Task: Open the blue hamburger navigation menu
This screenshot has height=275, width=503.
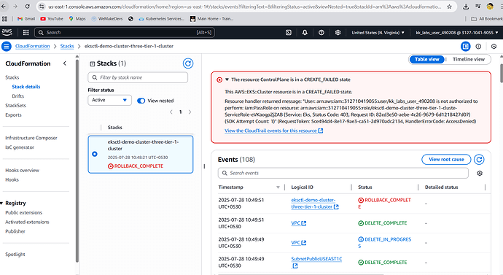Action: coord(6,46)
